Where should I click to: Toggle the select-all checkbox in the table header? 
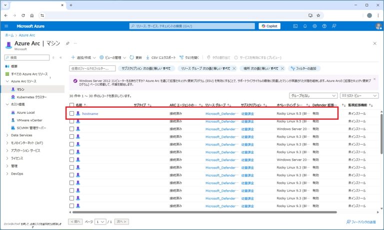pyautogui.click(x=72, y=105)
